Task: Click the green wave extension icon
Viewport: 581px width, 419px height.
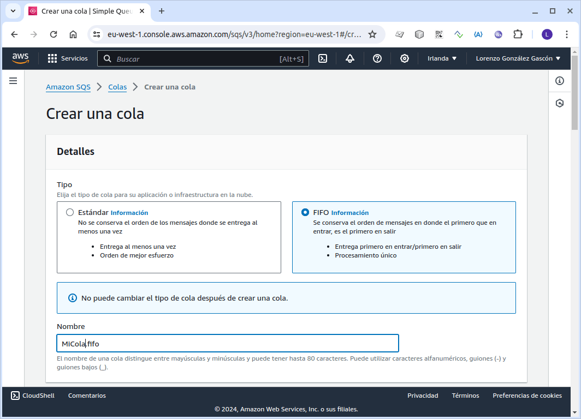Action: coord(459,34)
